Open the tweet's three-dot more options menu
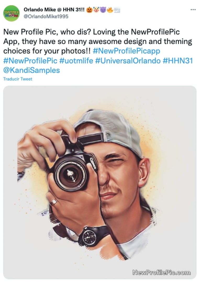The width and height of the screenshot is (201, 283). (193, 9)
